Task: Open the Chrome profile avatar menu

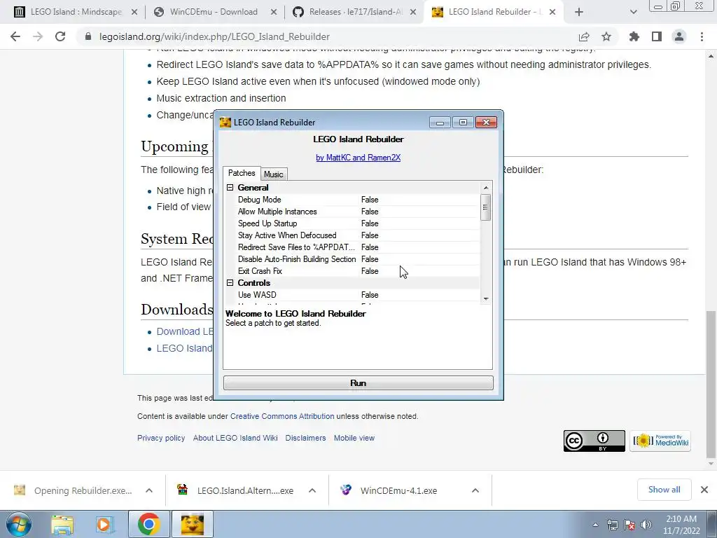Action: 679,36
